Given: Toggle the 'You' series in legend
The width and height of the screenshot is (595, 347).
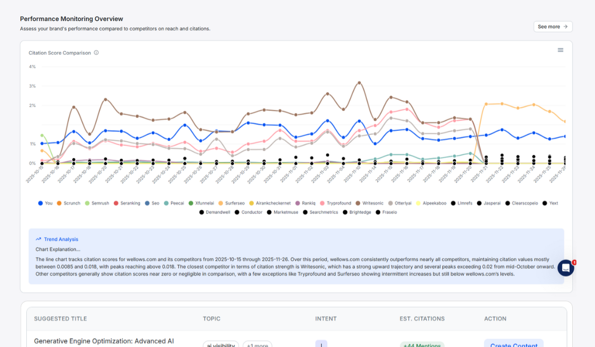Looking at the screenshot, I should (45, 203).
